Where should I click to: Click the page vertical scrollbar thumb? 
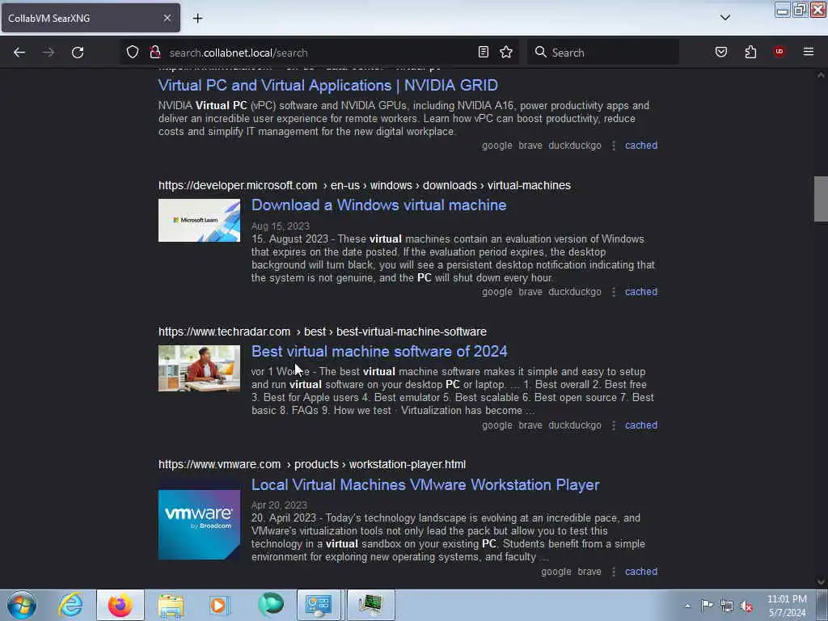click(821, 199)
